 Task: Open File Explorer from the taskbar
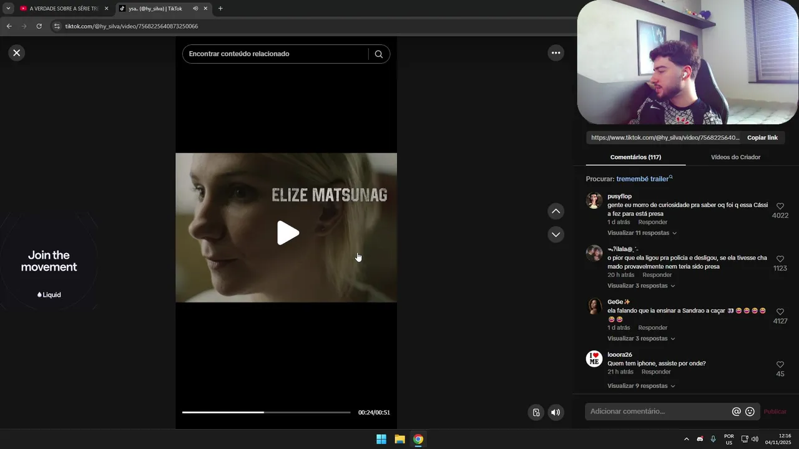(399, 439)
